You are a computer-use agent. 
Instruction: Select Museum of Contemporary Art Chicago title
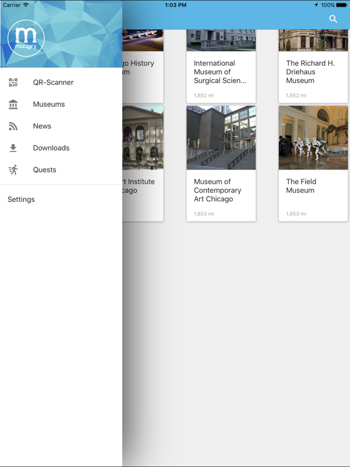tap(218, 190)
